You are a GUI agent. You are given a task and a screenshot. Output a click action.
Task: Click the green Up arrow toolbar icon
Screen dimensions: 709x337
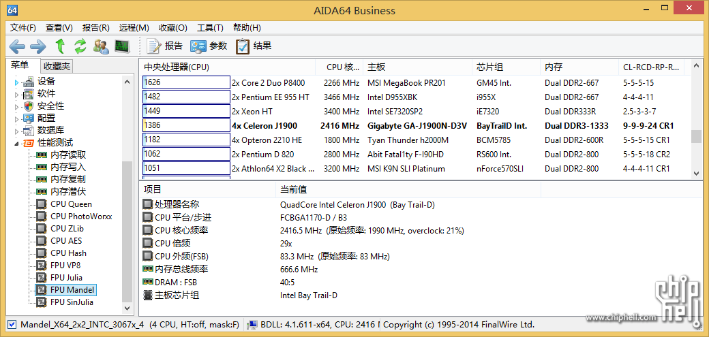(60, 46)
